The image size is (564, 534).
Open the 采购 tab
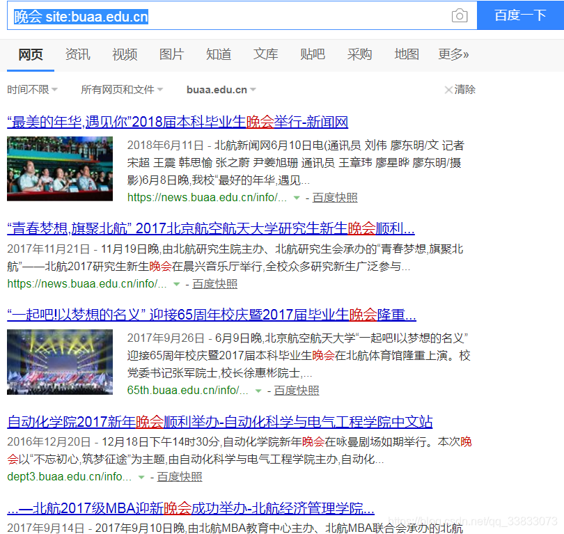pos(360,54)
